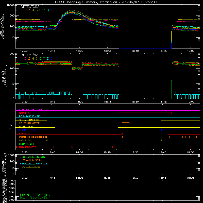Select the FRONTS_OFF flag label

coord(27,144)
